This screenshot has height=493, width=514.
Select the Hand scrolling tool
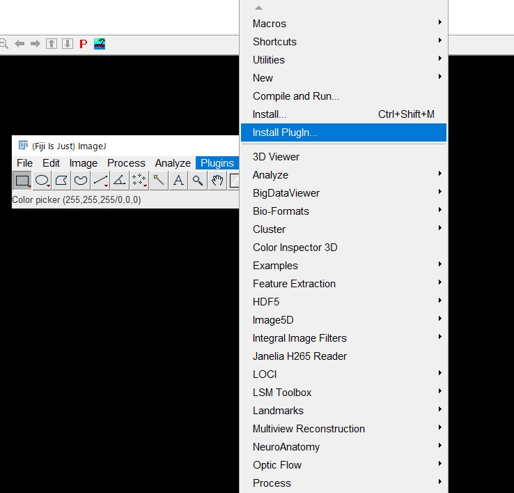pos(217,181)
